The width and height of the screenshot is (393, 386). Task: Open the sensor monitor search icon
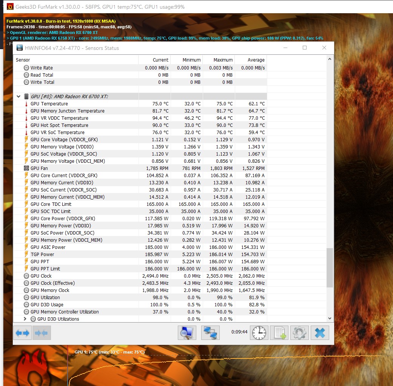[187, 333]
